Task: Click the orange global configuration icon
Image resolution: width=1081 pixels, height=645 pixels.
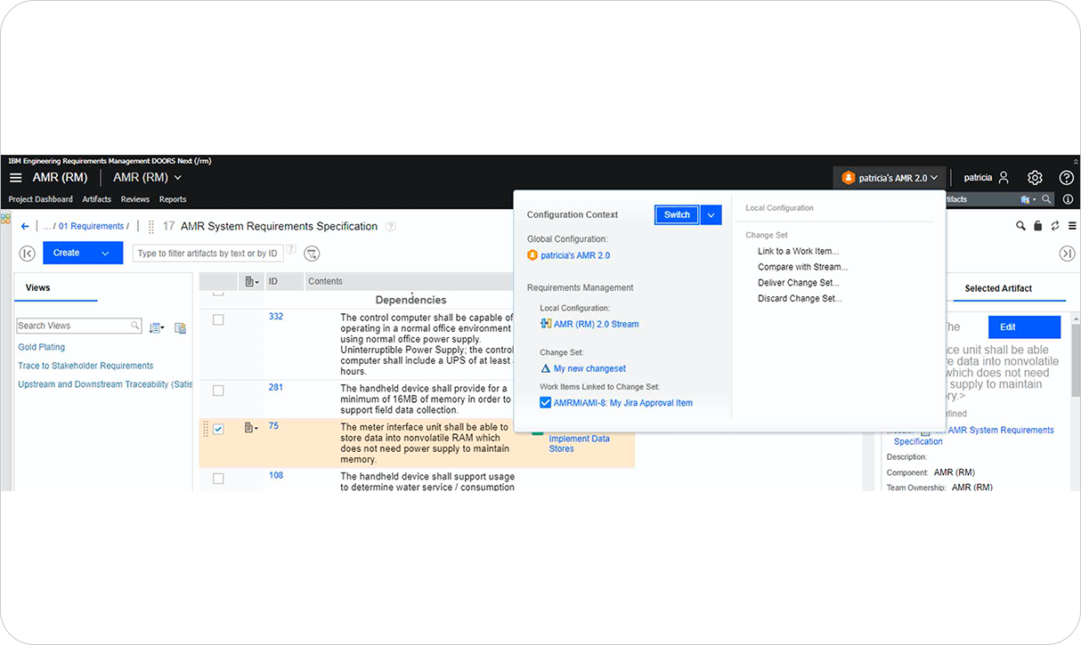Action: click(532, 255)
